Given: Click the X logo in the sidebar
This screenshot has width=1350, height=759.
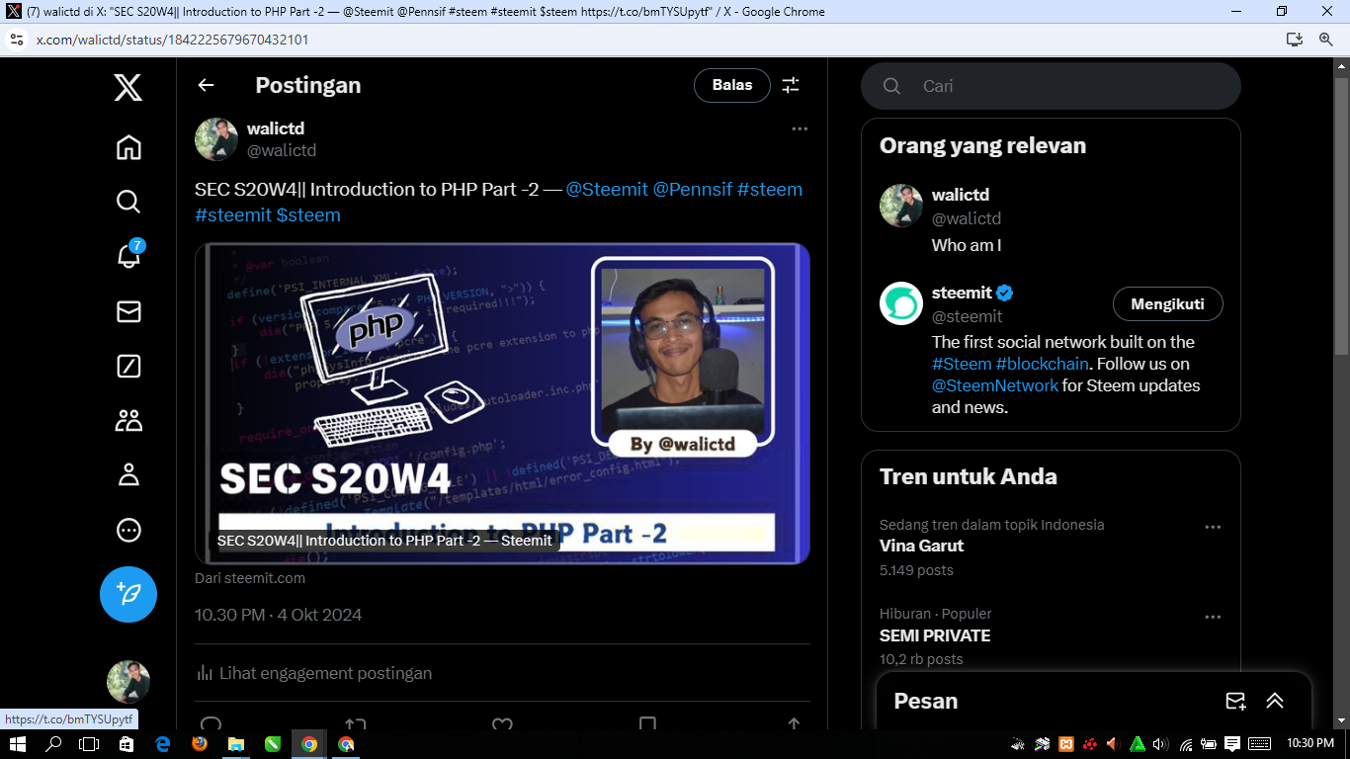Looking at the screenshot, I should point(128,87).
